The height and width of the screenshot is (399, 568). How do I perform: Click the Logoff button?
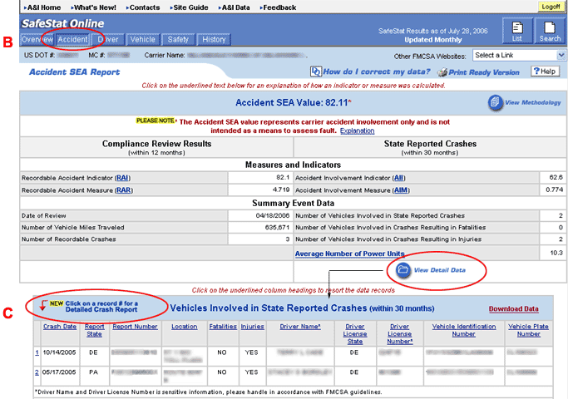pyautogui.click(x=551, y=7)
